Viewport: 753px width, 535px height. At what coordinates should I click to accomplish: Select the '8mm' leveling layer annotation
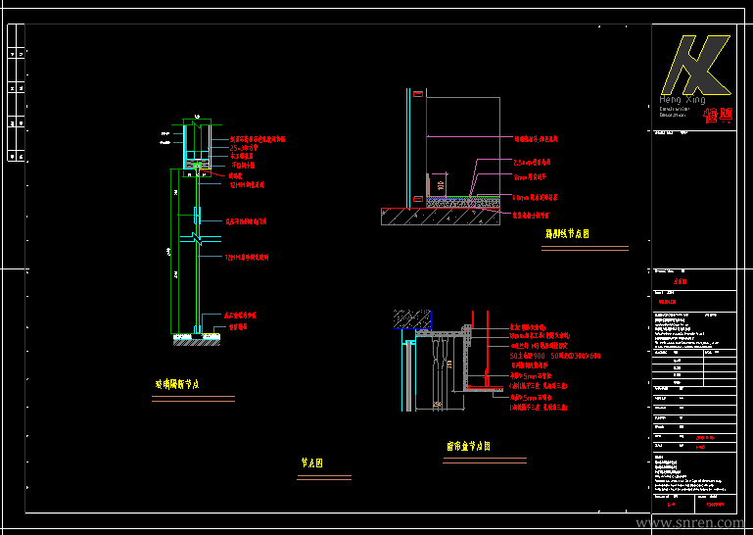[530, 177]
